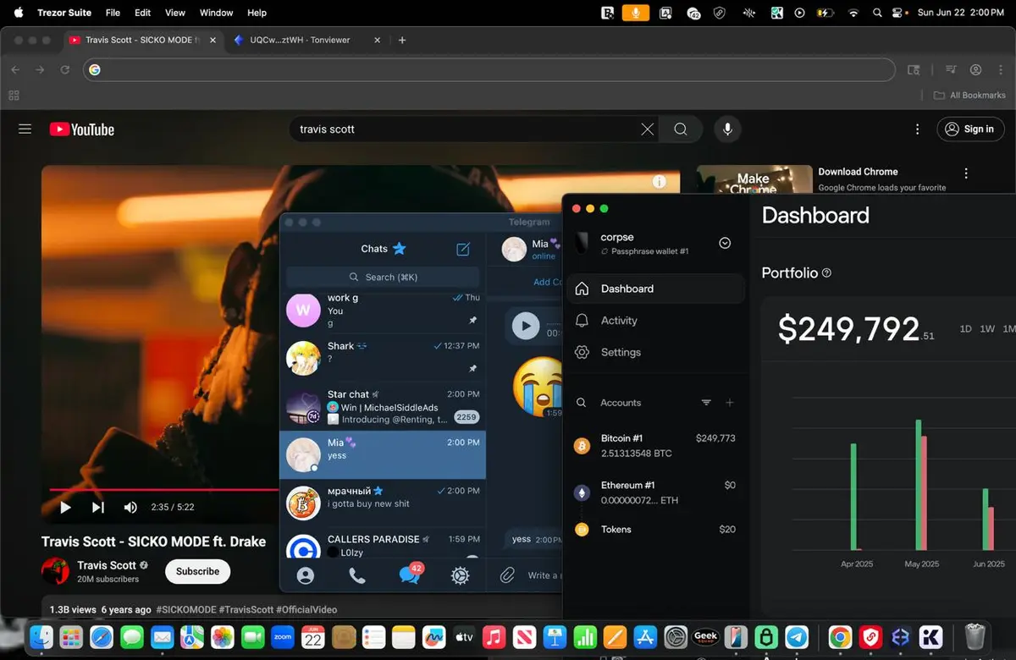The width and height of the screenshot is (1016, 660).
Task: Click the attach file paperclip icon
Action: coord(507,575)
